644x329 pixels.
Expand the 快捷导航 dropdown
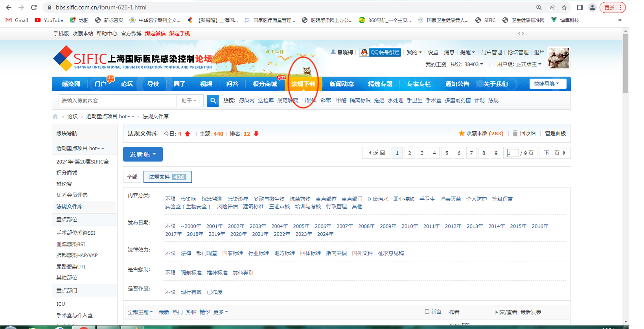click(x=548, y=84)
